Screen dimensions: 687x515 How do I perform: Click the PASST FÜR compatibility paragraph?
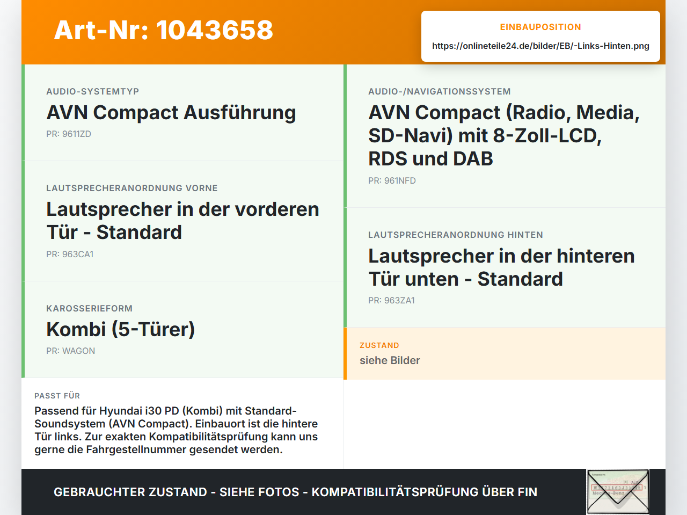point(176,430)
